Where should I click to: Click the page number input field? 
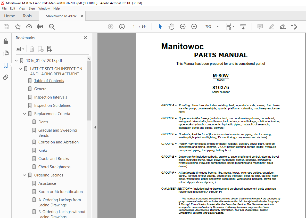tap(134, 27)
